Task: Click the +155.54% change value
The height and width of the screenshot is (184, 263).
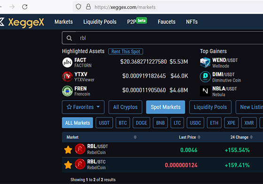Action: (237, 150)
